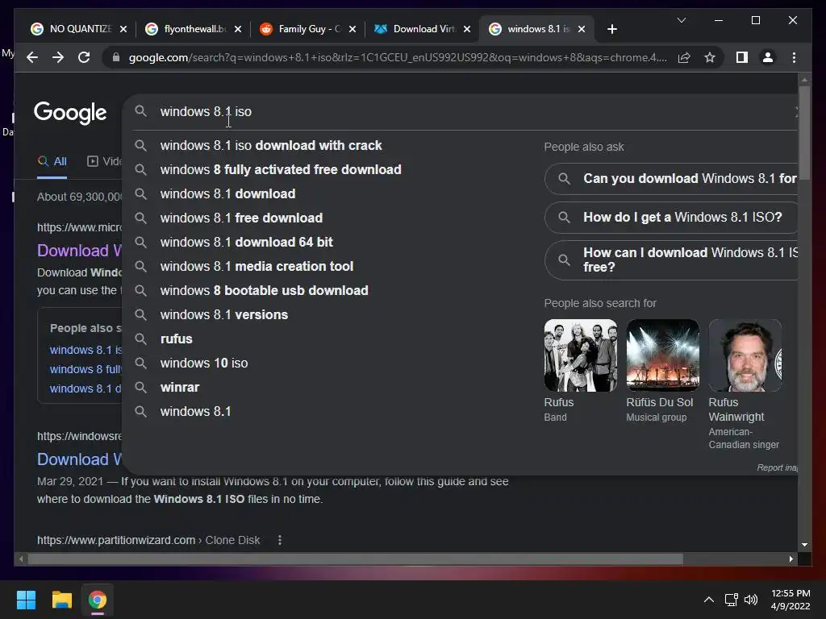Close the windows 8.1 iso tab
Screen dimensions: 826x619
(x=581, y=29)
